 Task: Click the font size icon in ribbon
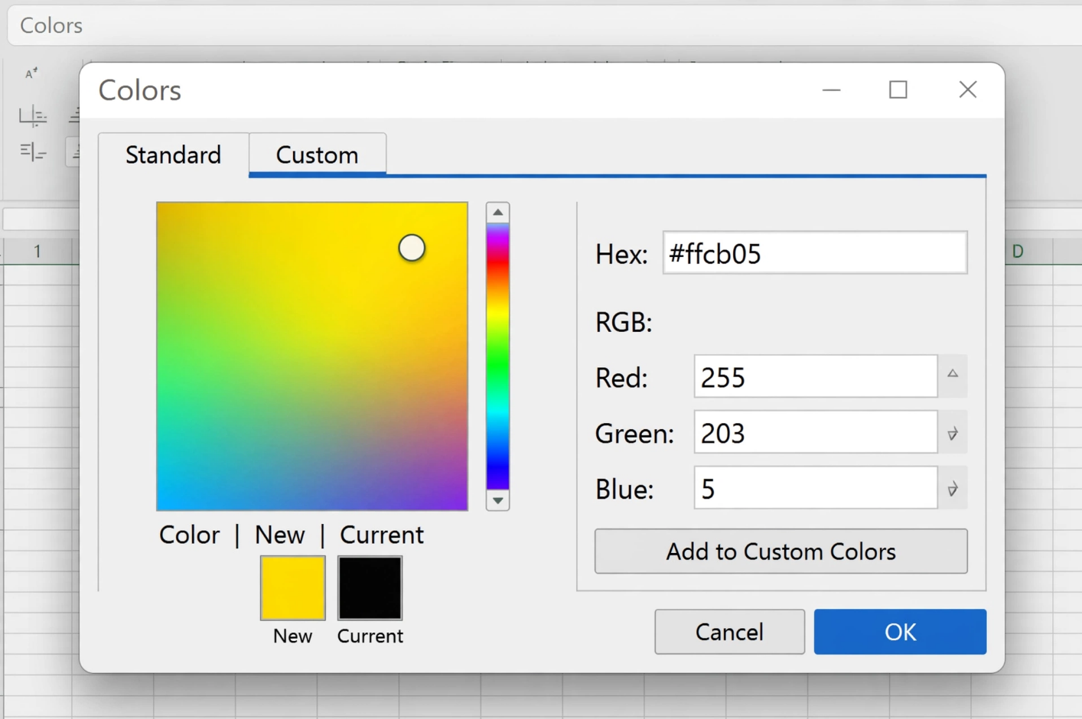tap(31, 73)
